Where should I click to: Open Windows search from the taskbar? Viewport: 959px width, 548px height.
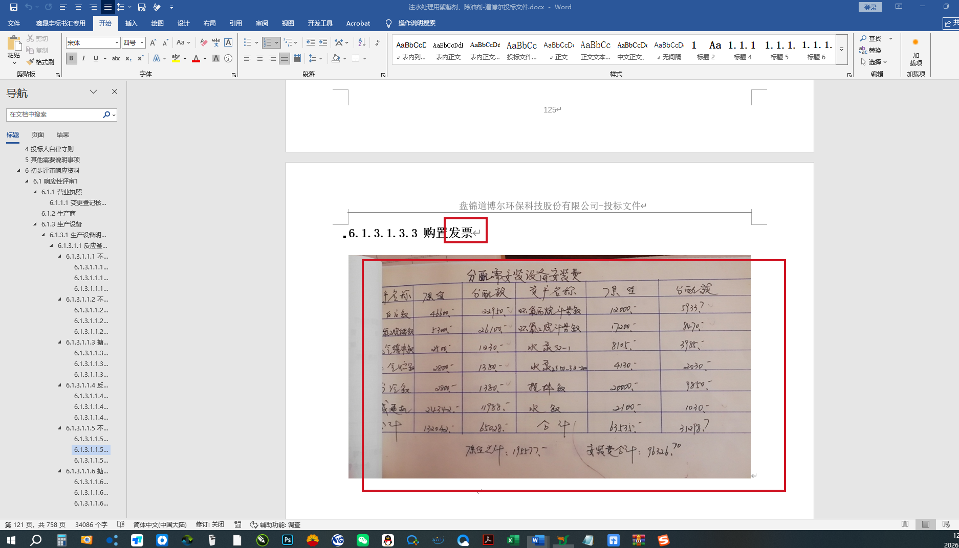pos(36,540)
